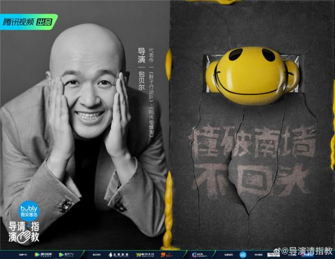Image resolution: width=335 pixels, height=259 pixels.
Task: Click the penguin 企鹅影视 logo
Action: point(118,255)
